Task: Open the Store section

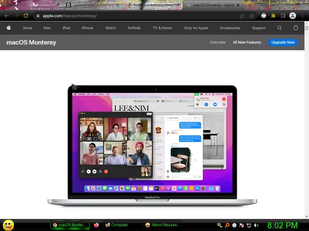Action: (27, 28)
